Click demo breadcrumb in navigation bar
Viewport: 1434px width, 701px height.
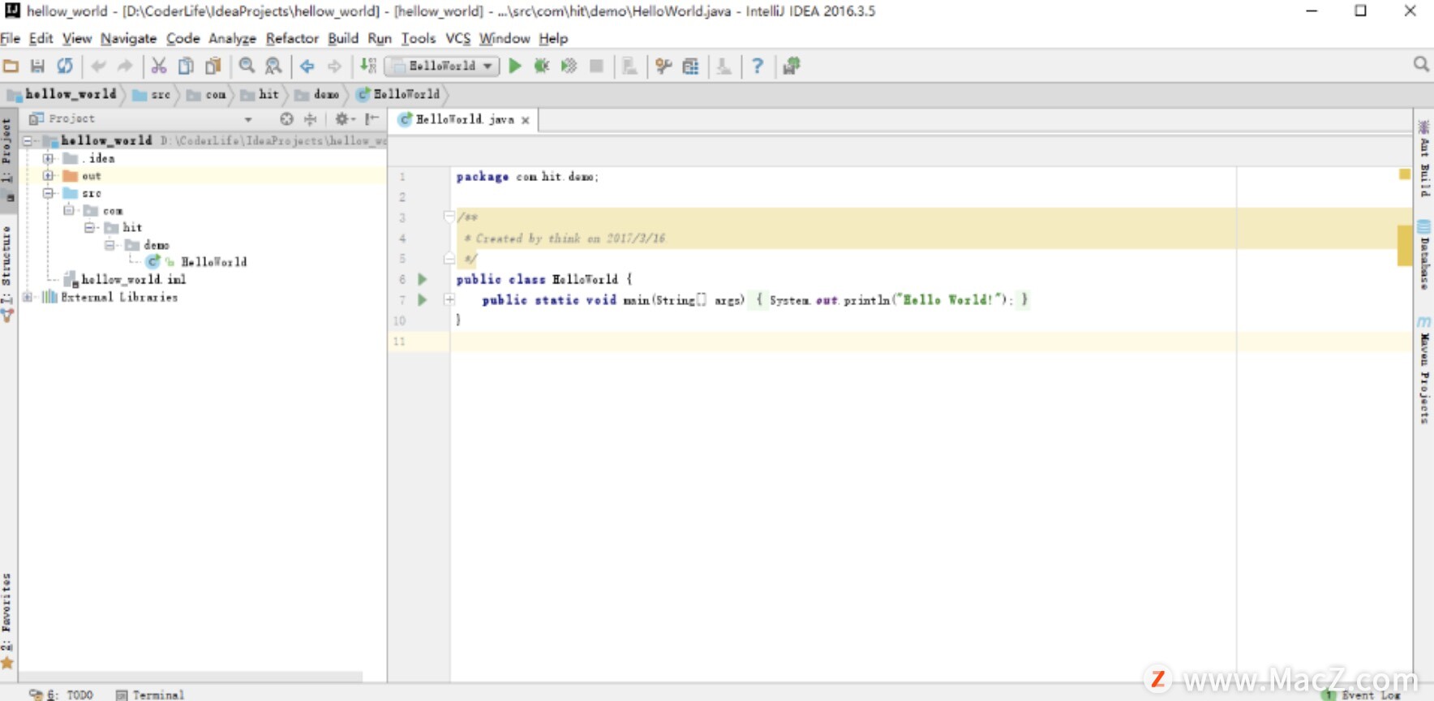pos(318,95)
